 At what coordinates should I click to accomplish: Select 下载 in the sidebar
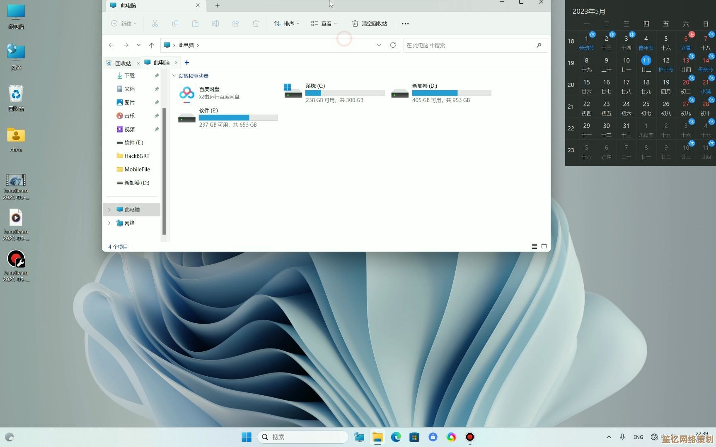[x=130, y=76]
